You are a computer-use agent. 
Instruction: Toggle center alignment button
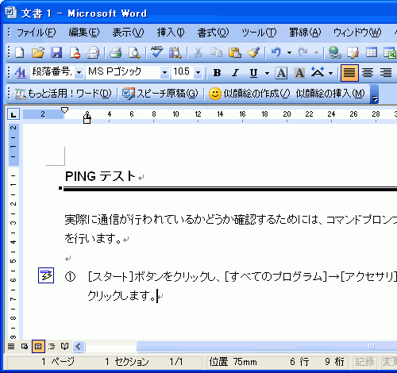pos(368,72)
